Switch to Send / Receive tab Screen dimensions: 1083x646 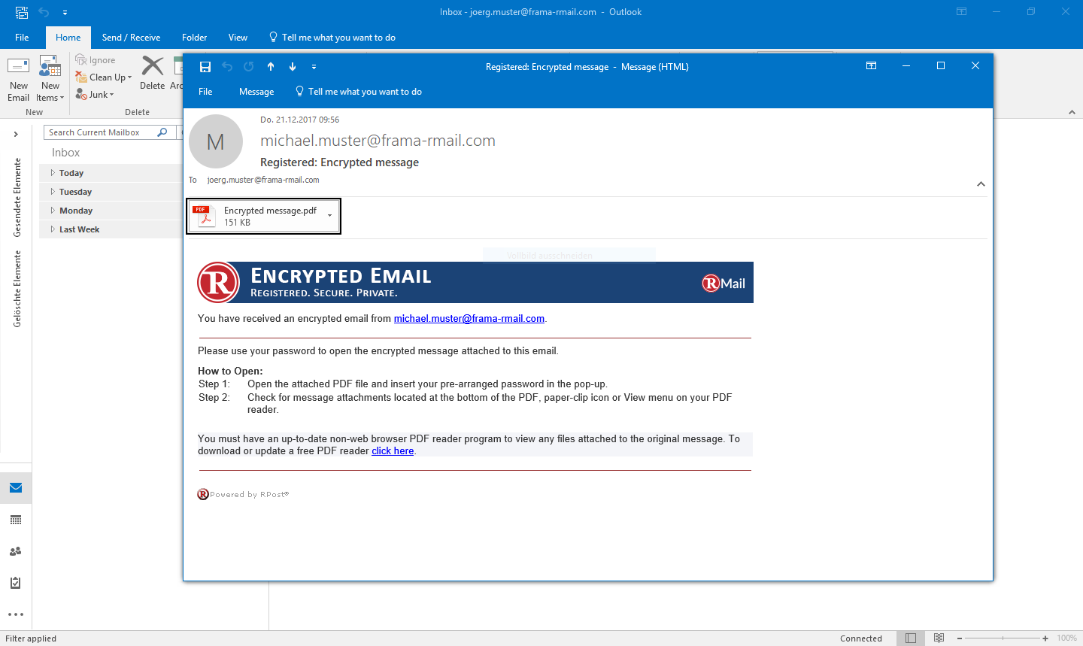131,38
